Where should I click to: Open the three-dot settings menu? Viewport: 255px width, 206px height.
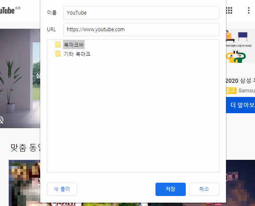coord(248,10)
